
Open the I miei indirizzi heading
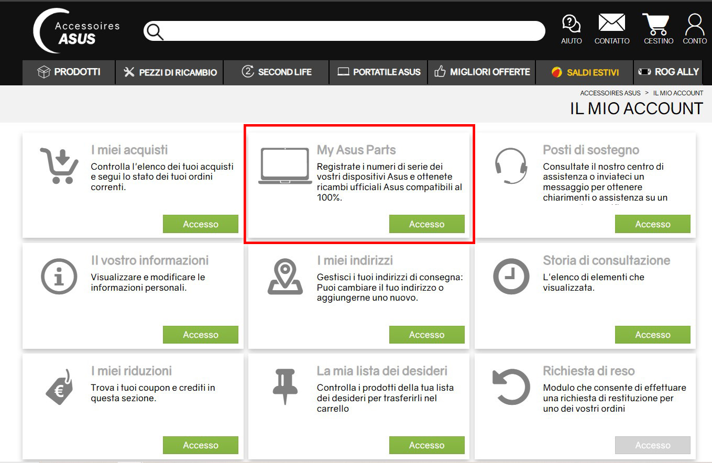point(355,260)
